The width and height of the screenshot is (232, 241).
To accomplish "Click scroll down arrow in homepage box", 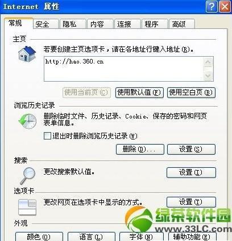I will (x=208, y=76).
